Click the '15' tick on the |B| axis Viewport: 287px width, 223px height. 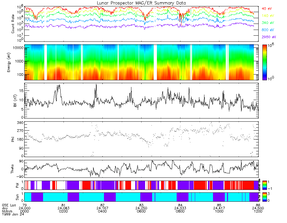tap(21, 91)
